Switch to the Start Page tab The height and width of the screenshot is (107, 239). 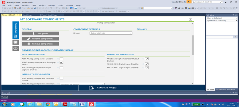tap(27, 15)
